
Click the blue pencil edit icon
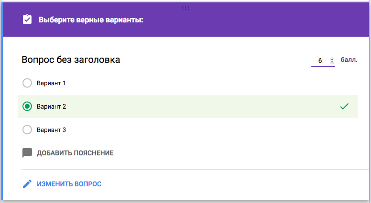[x=27, y=184]
